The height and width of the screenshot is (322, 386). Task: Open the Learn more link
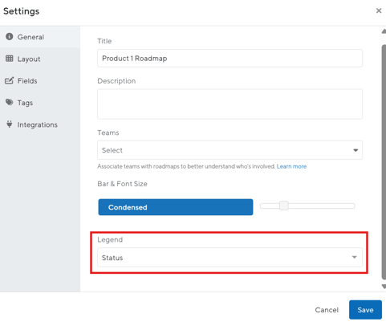point(291,166)
